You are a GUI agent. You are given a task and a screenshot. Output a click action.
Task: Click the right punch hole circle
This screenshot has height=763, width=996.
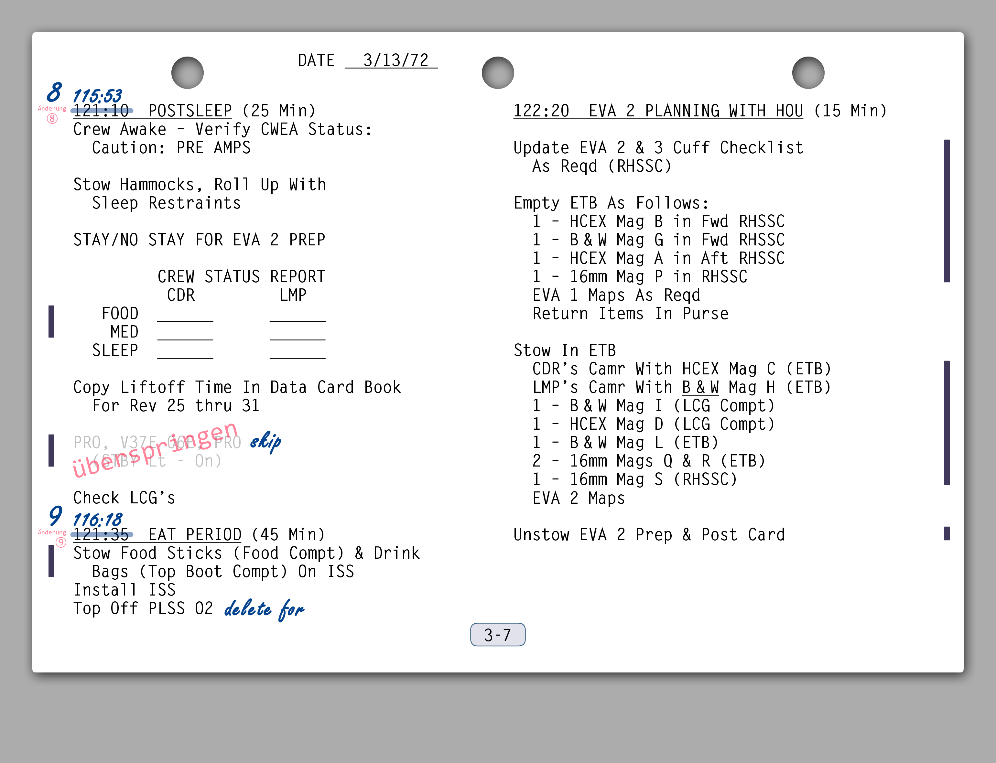tap(808, 73)
